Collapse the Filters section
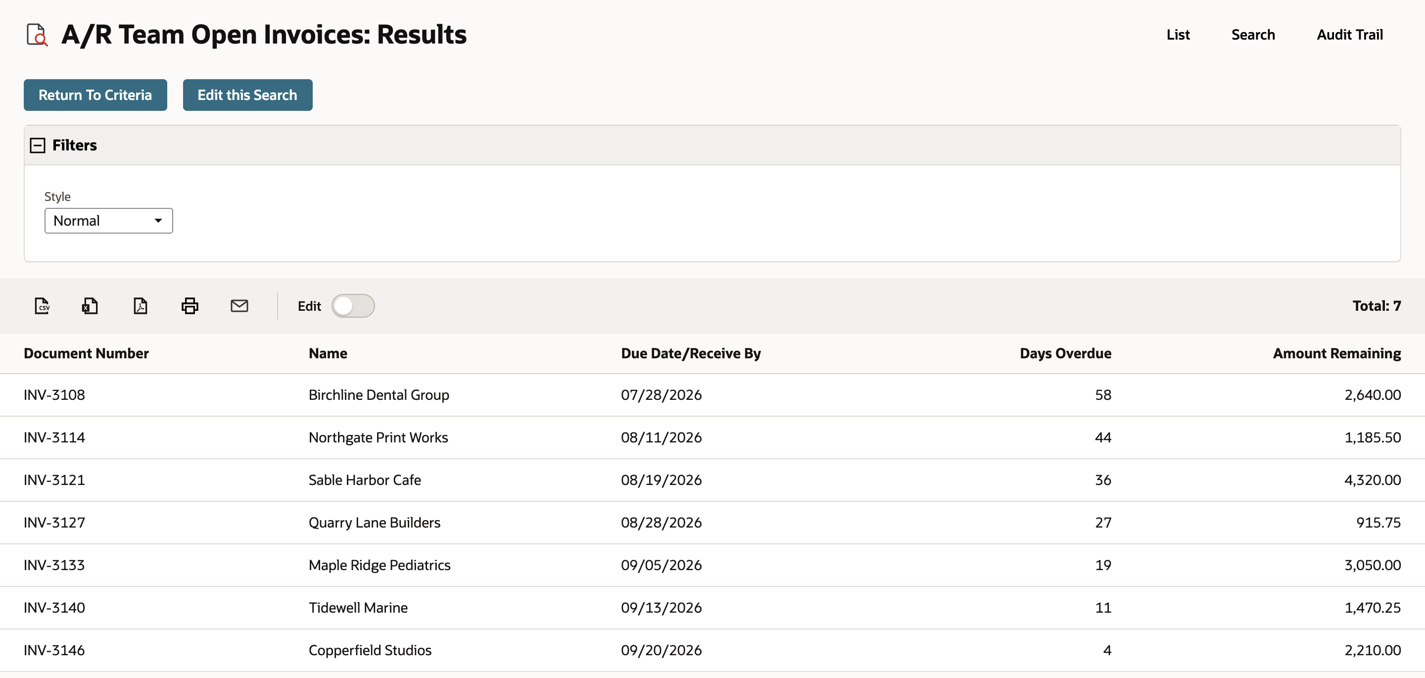The height and width of the screenshot is (678, 1425). (x=38, y=145)
